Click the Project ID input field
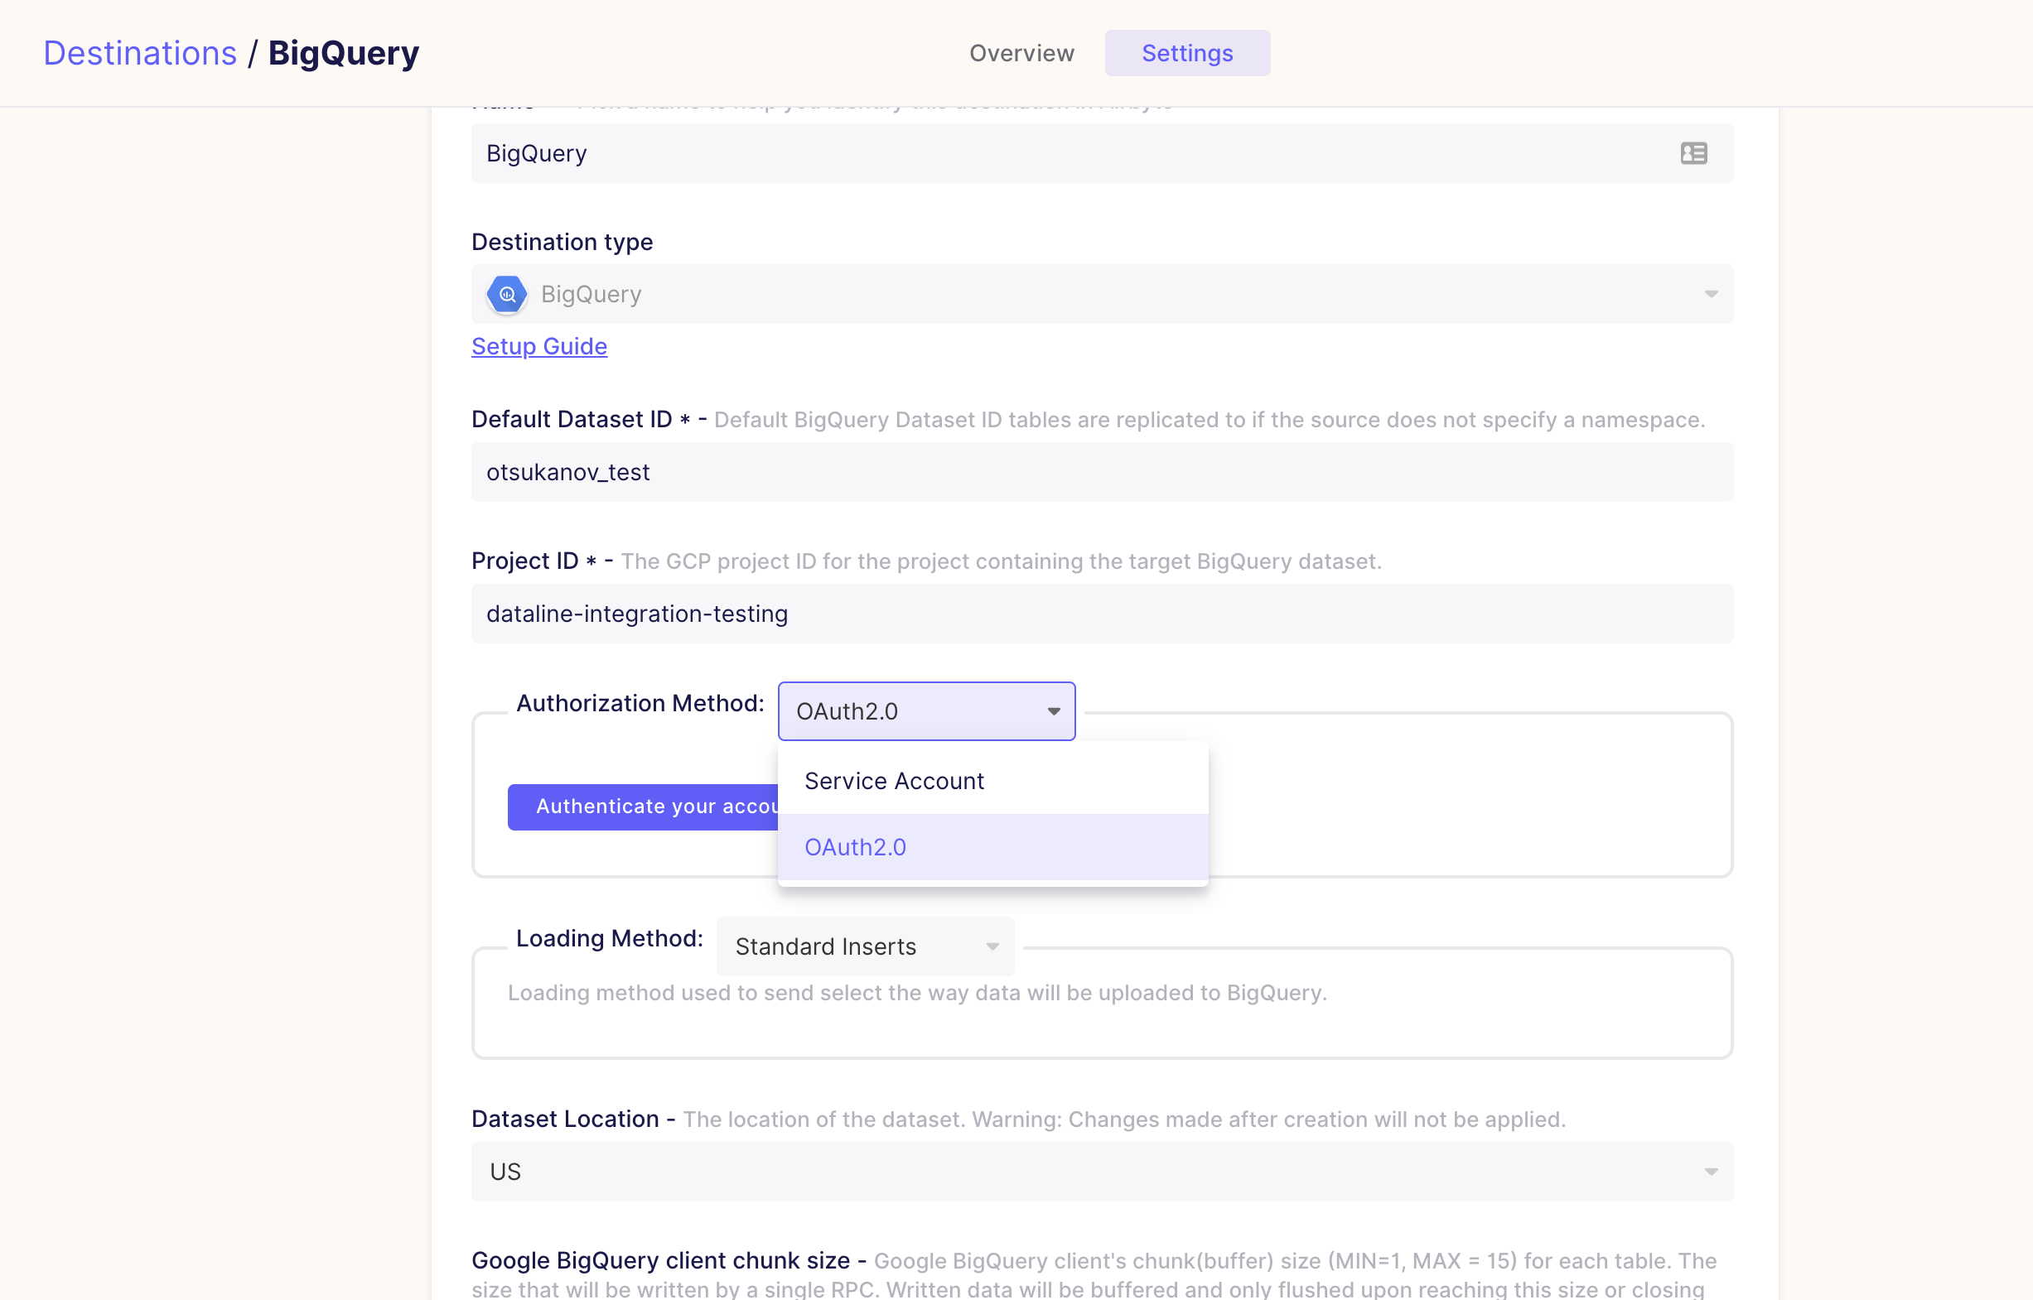Image resolution: width=2033 pixels, height=1300 pixels. 1098,614
